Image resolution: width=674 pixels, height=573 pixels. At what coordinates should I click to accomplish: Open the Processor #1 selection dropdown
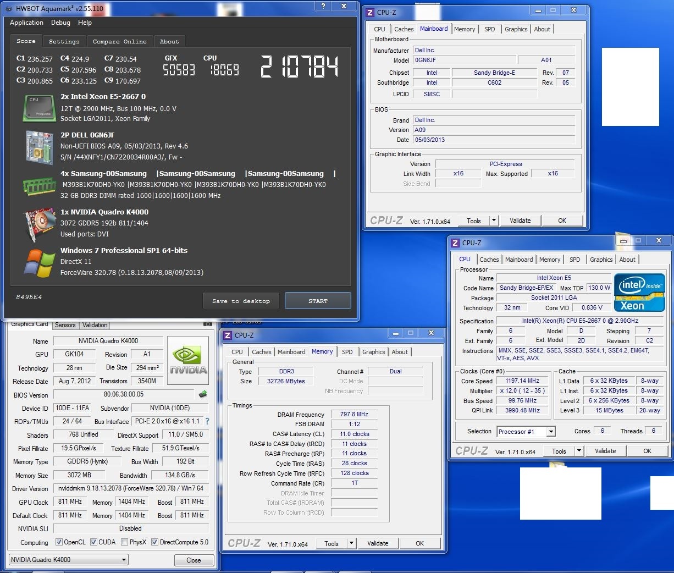coord(526,432)
